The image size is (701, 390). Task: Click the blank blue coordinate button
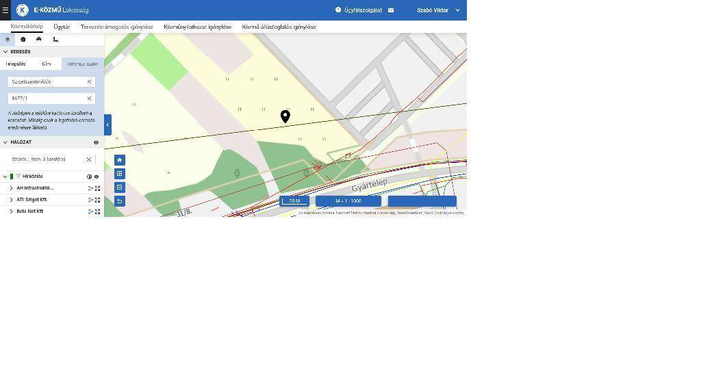point(422,201)
